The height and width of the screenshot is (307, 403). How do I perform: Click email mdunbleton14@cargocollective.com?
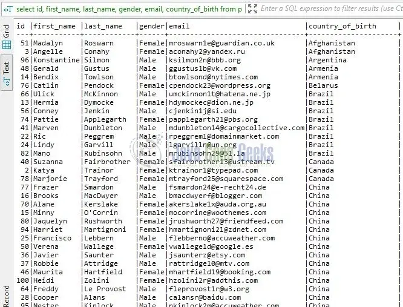[x=237, y=128]
